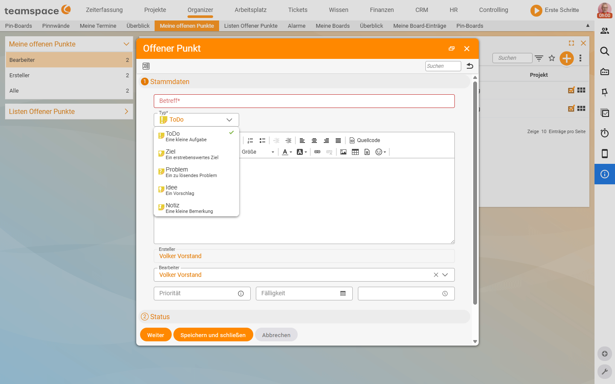The image size is (615, 384).
Task: Click the Priorität input field
Action: tap(202, 294)
